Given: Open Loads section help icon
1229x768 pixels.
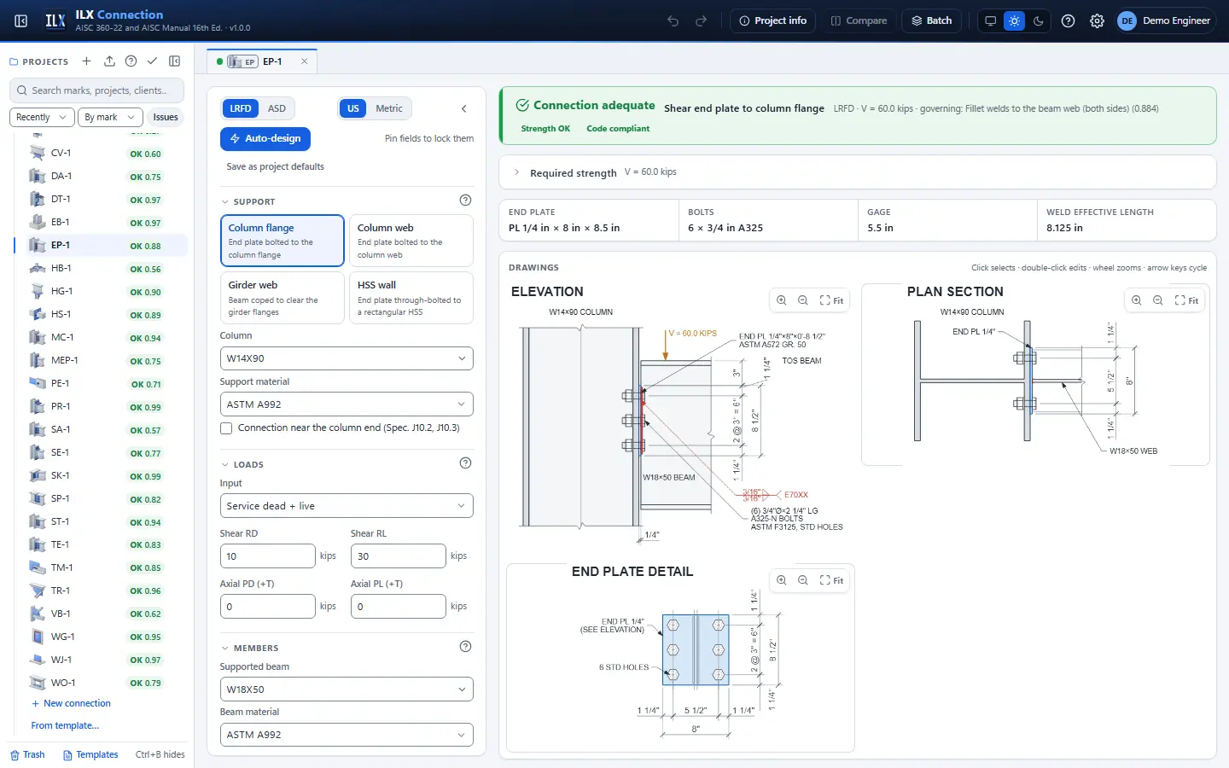Looking at the screenshot, I should [x=465, y=463].
